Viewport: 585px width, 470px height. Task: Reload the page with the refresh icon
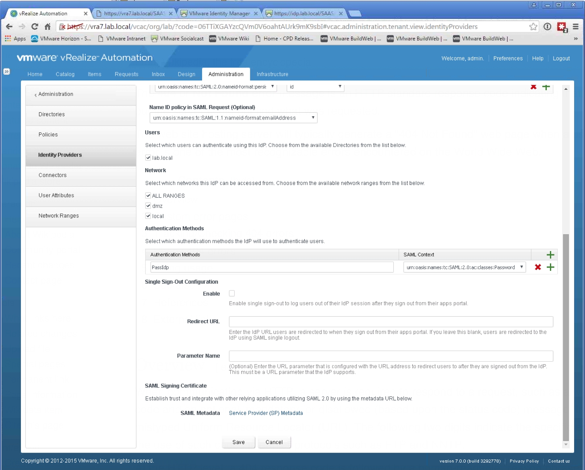(x=35, y=27)
